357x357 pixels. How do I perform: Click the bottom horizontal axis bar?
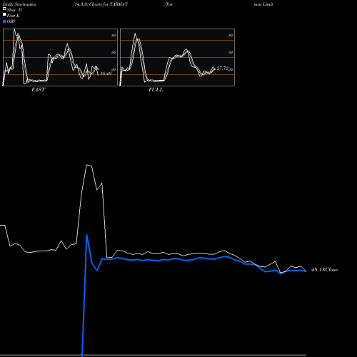coord(153,356)
